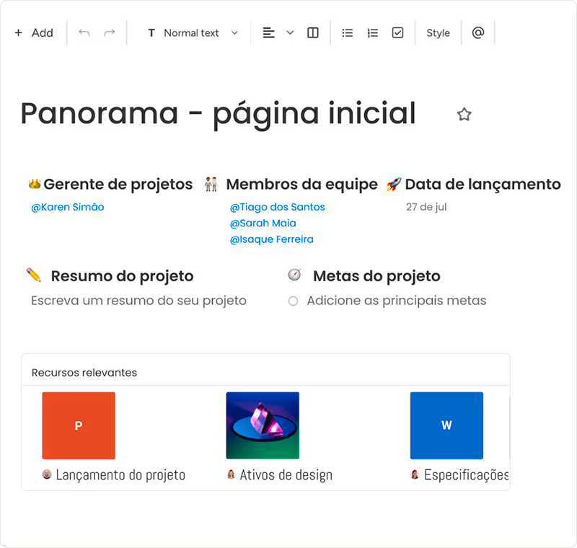Open @Tiago dos Santos mention
This screenshot has height=548, width=577.
click(278, 208)
